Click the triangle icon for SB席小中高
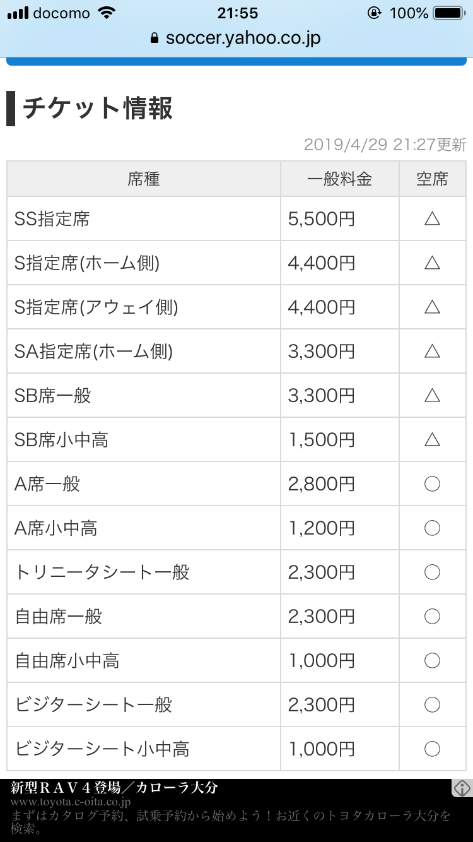The image size is (473, 842). click(x=432, y=439)
